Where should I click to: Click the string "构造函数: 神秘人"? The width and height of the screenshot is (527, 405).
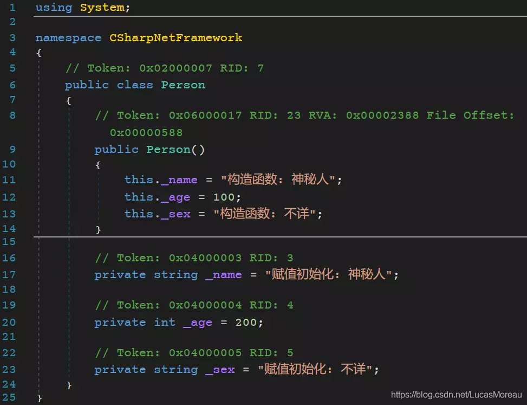pyautogui.click(x=278, y=179)
